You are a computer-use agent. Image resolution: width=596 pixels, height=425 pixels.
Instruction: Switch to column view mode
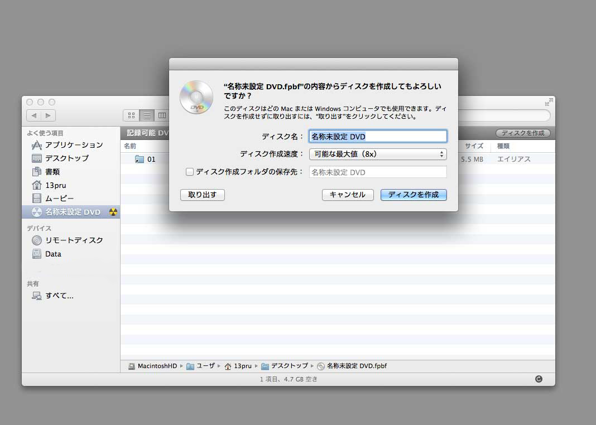click(x=162, y=115)
